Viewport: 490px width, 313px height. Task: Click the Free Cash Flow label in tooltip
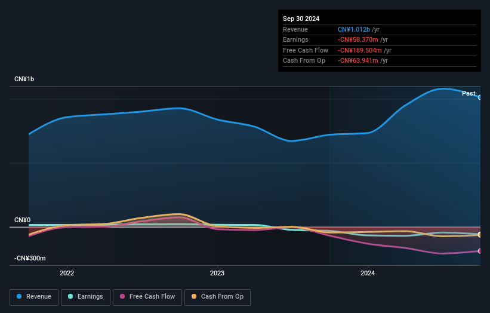(306, 50)
